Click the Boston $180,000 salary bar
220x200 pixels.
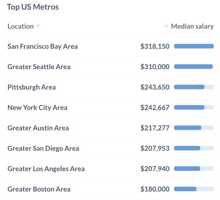194,189
